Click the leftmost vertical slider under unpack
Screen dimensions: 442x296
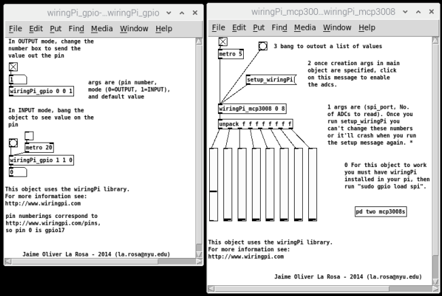click(x=214, y=183)
